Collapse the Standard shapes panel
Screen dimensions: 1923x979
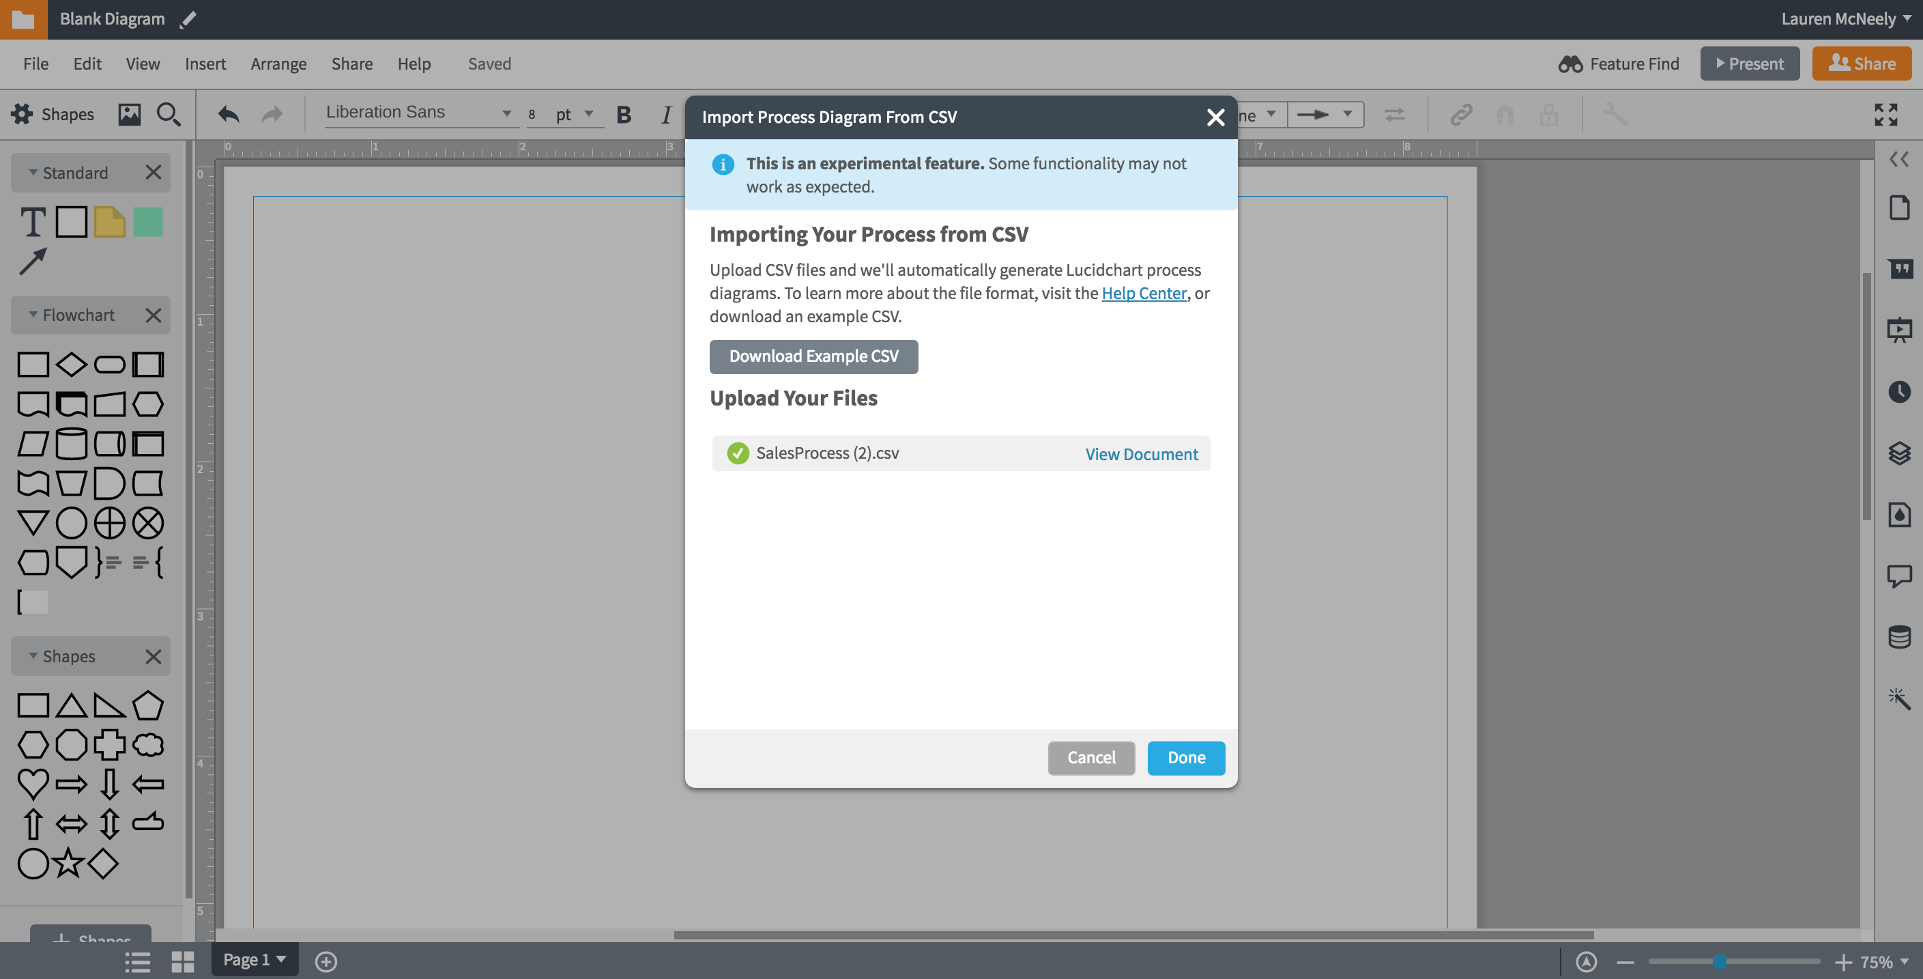pos(33,172)
